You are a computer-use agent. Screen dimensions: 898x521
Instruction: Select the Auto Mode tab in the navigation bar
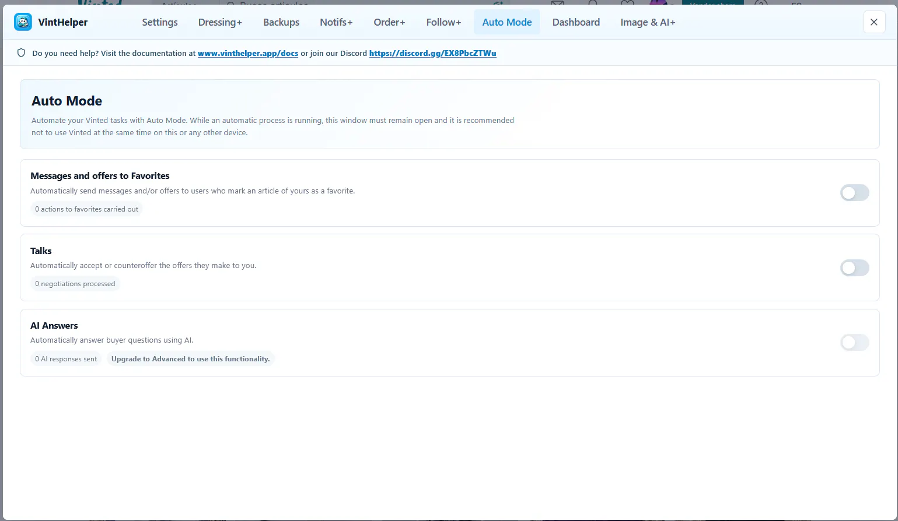(x=507, y=22)
